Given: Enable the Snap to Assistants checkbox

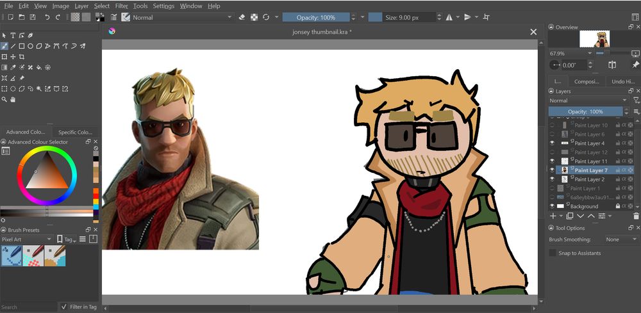Looking at the screenshot, I should [553, 253].
